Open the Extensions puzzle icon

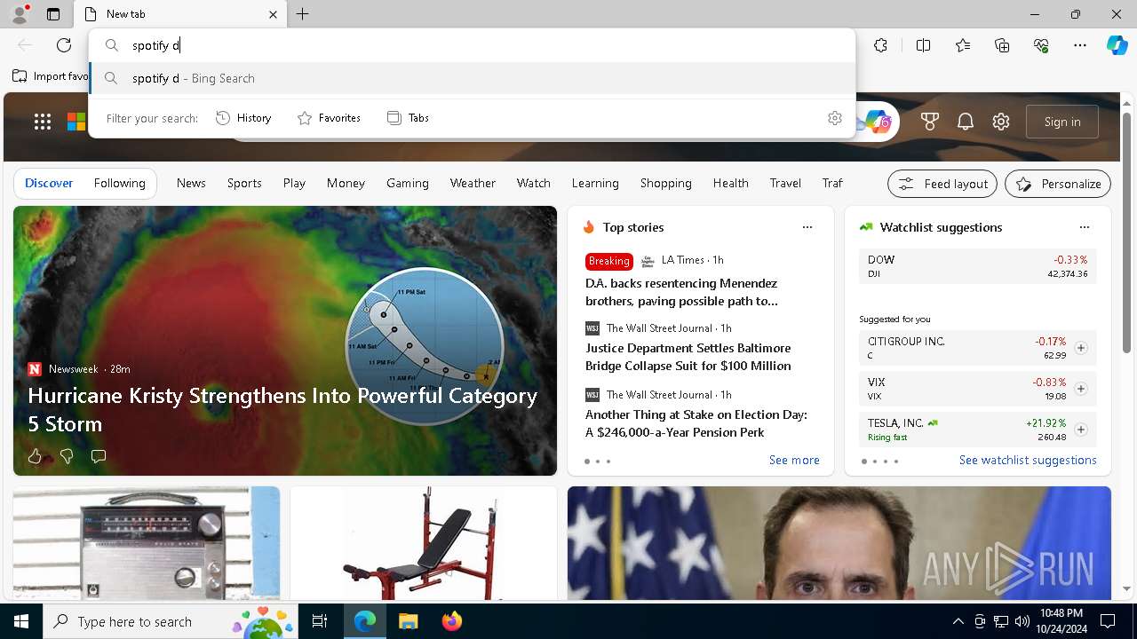pos(880,45)
